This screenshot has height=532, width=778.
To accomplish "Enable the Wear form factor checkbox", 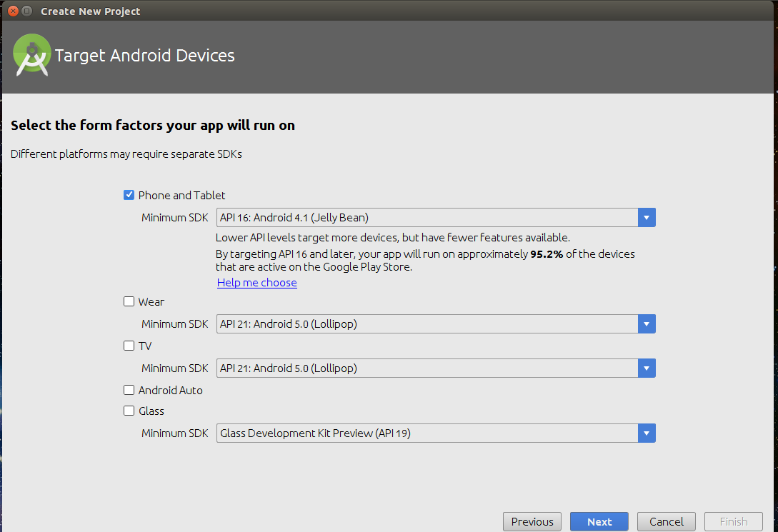I will [129, 301].
